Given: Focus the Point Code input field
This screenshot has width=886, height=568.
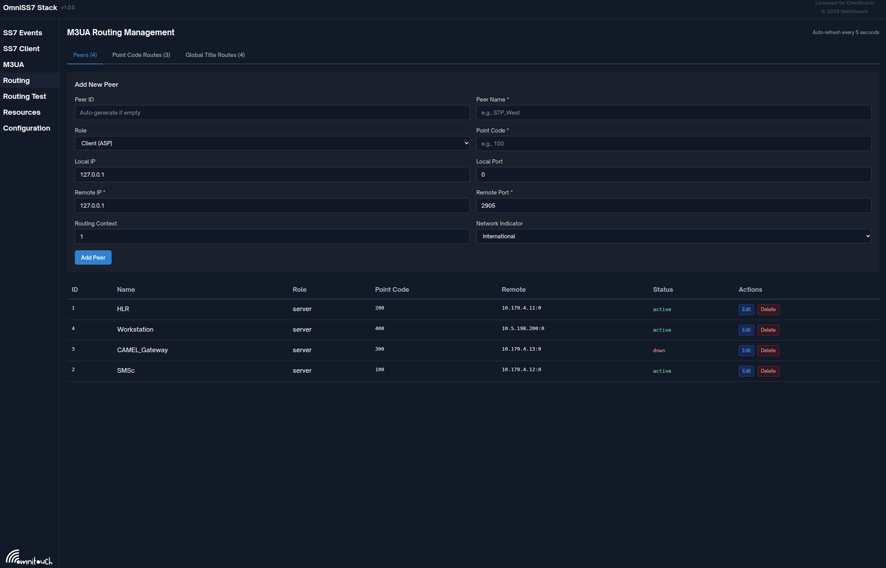Looking at the screenshot, I should (x=673, y=144).
